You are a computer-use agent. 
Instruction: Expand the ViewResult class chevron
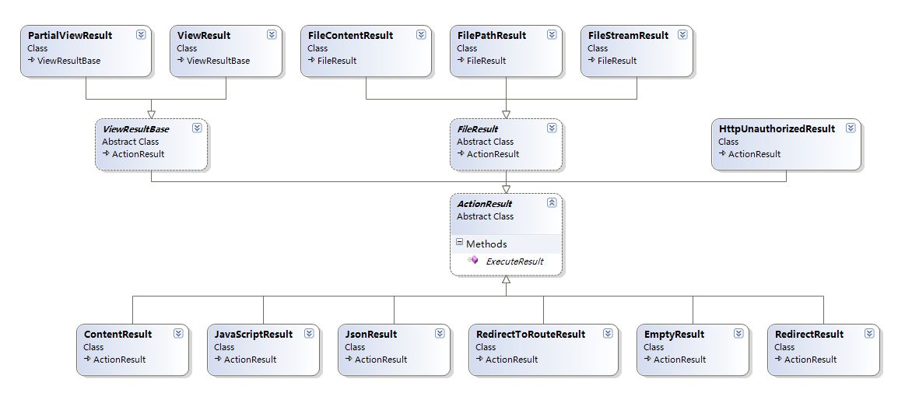coord(272,35)
